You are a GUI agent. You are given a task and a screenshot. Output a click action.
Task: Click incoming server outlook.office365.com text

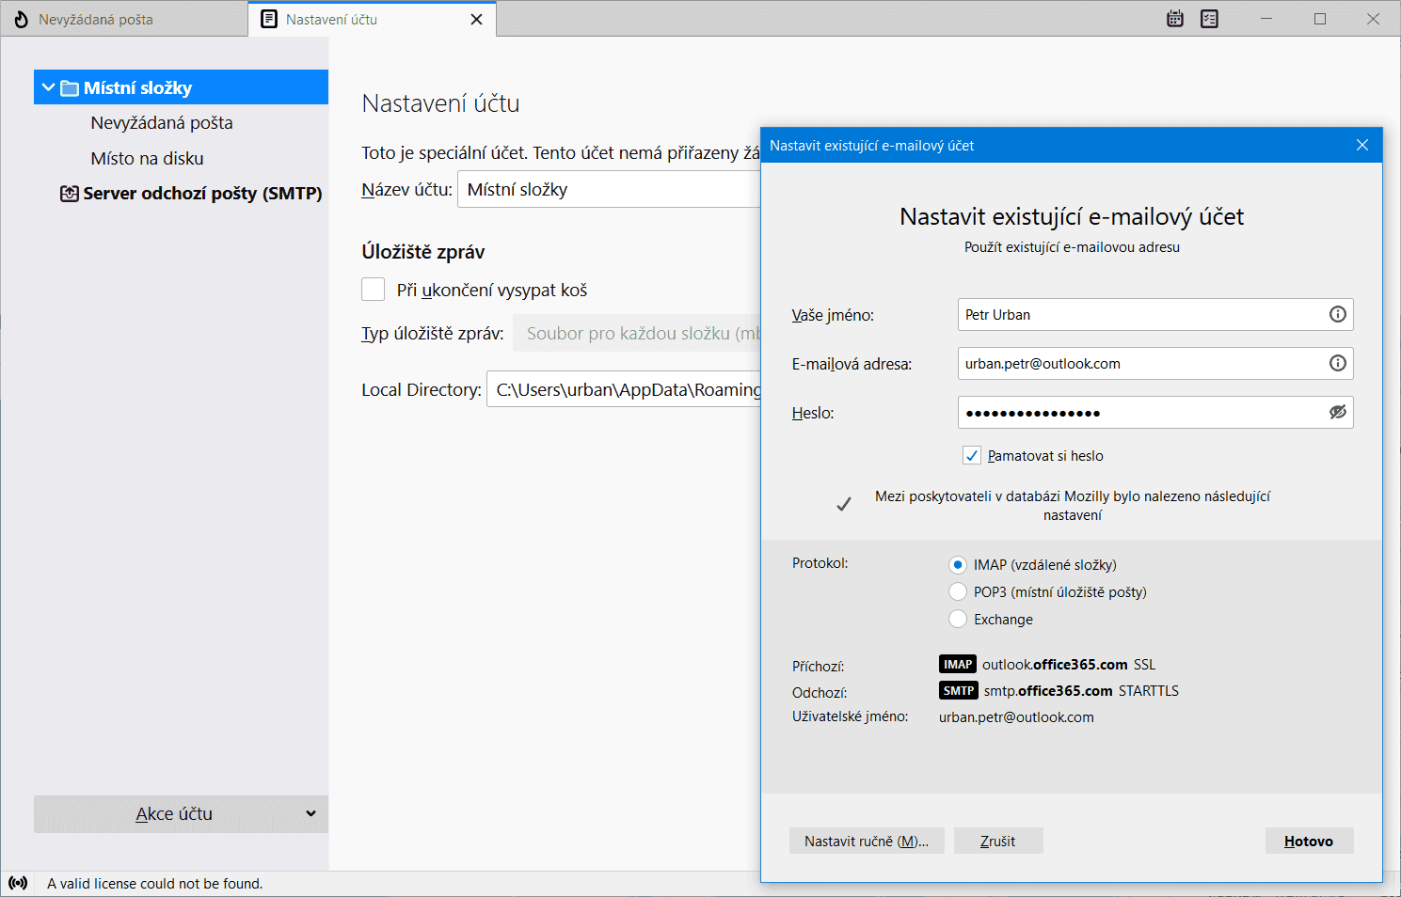pos(1055,665)
